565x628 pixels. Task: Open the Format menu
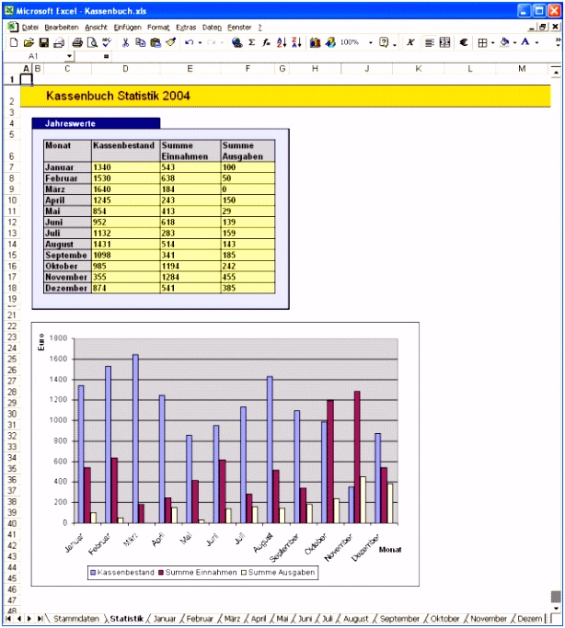pyautogui.click(x=158, y=28)
